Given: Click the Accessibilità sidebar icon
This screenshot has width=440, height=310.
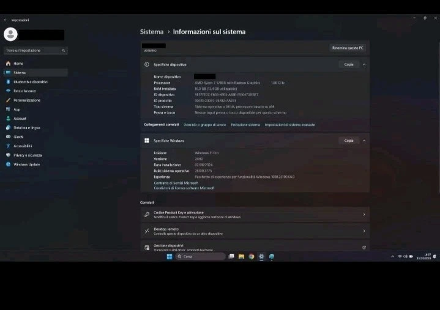Looking at the screenshot, I should click(8, 146).
